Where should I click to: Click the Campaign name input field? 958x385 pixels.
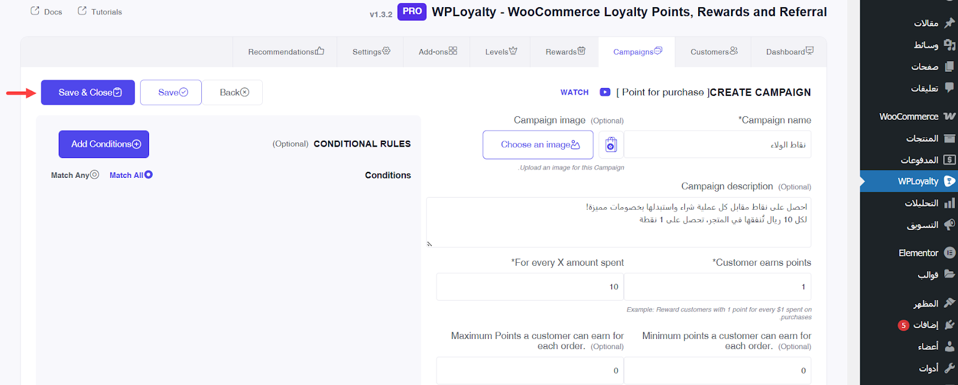[717, 145]
